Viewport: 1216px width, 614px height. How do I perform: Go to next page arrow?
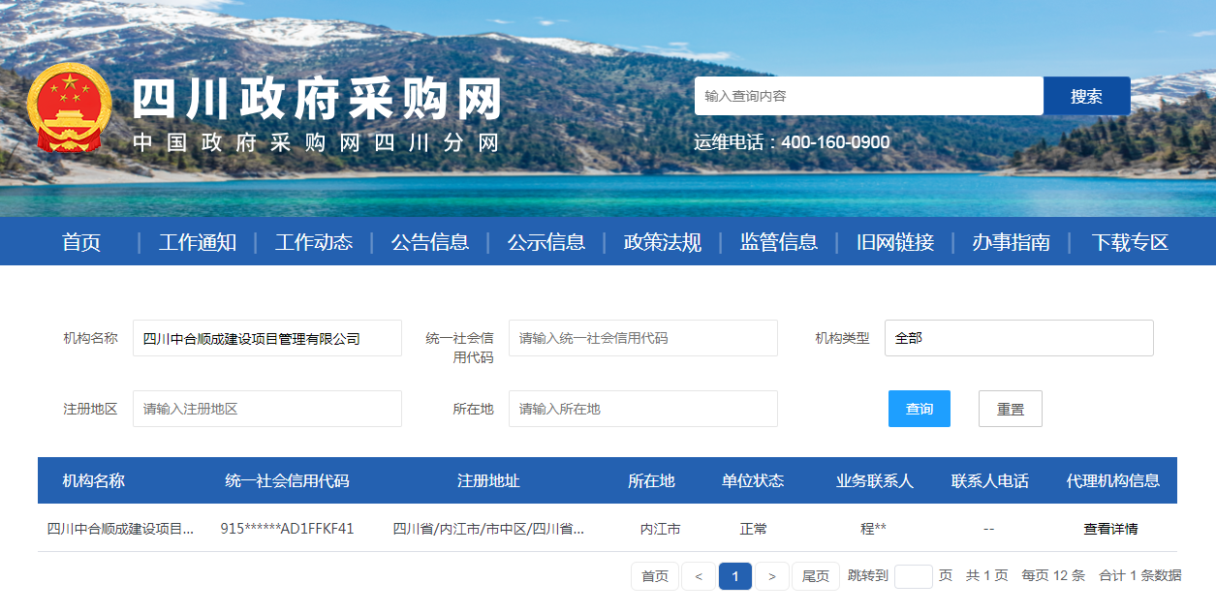tap(771, 576)
